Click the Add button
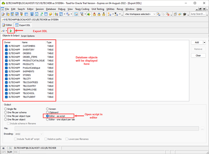The height and width of the screenshot is (154, 209). tap(197, 42)
